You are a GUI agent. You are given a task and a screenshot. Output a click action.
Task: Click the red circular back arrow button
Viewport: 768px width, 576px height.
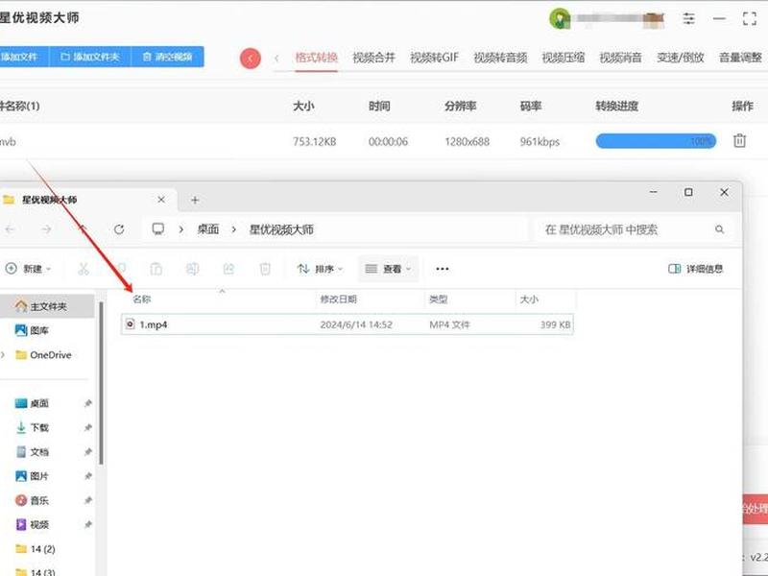point(251,59)
